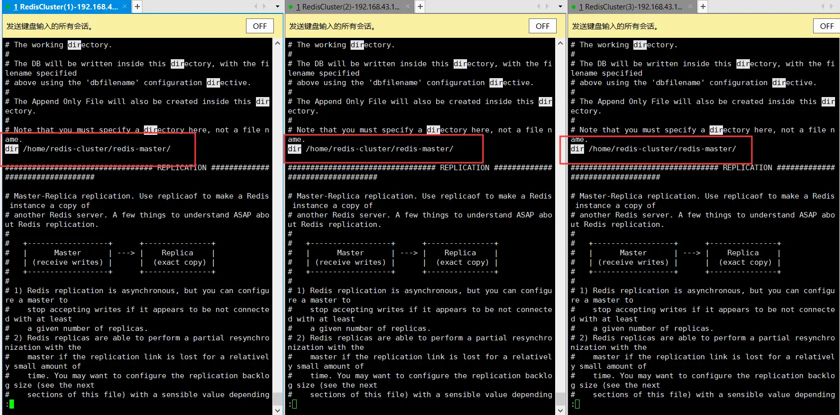Click the REPLICATION header in RedisCluster(1) pane
The height and width of the screenshot is (415, 840).
click(182, 168)
